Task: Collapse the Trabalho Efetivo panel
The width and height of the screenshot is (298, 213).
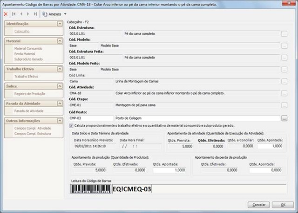Action: coord(60,69)
